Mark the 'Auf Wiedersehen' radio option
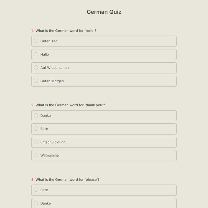 coord(36,68)
